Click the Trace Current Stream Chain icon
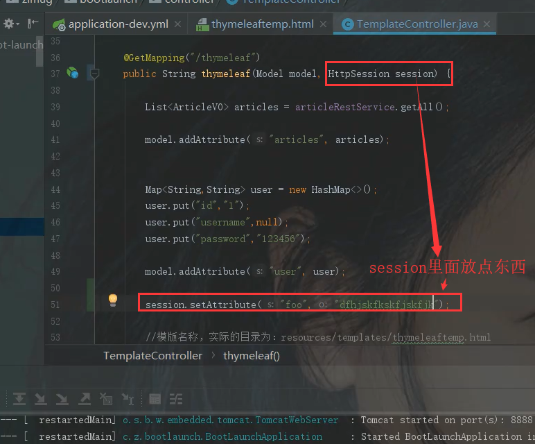The width and height of the screenshot is (535, 444). (x=176, y=399)
